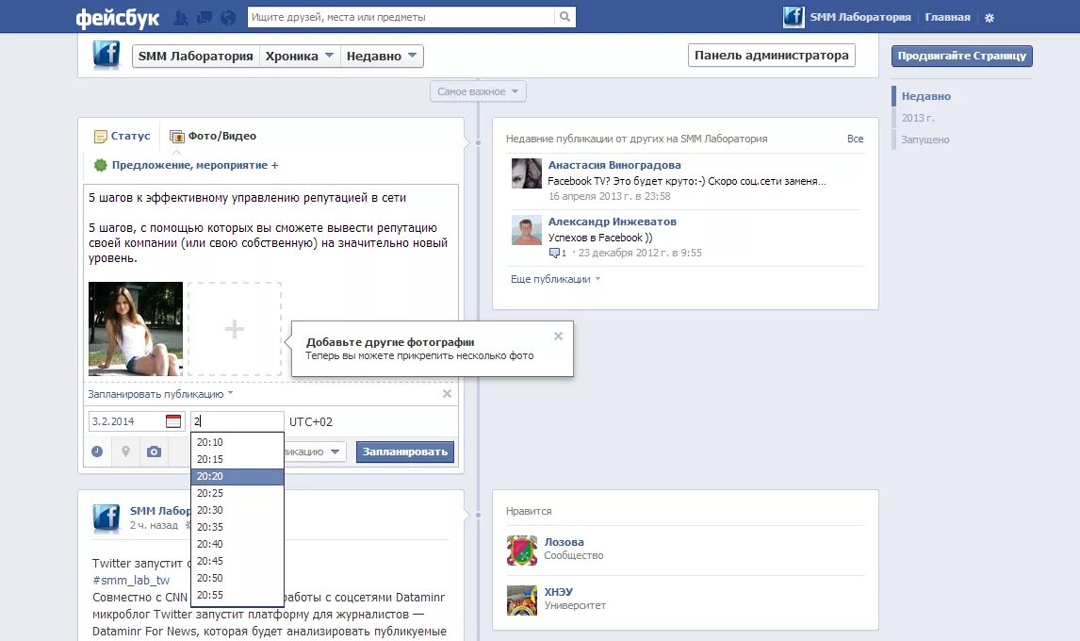Open Александр Инжеватов profile link

613,222
